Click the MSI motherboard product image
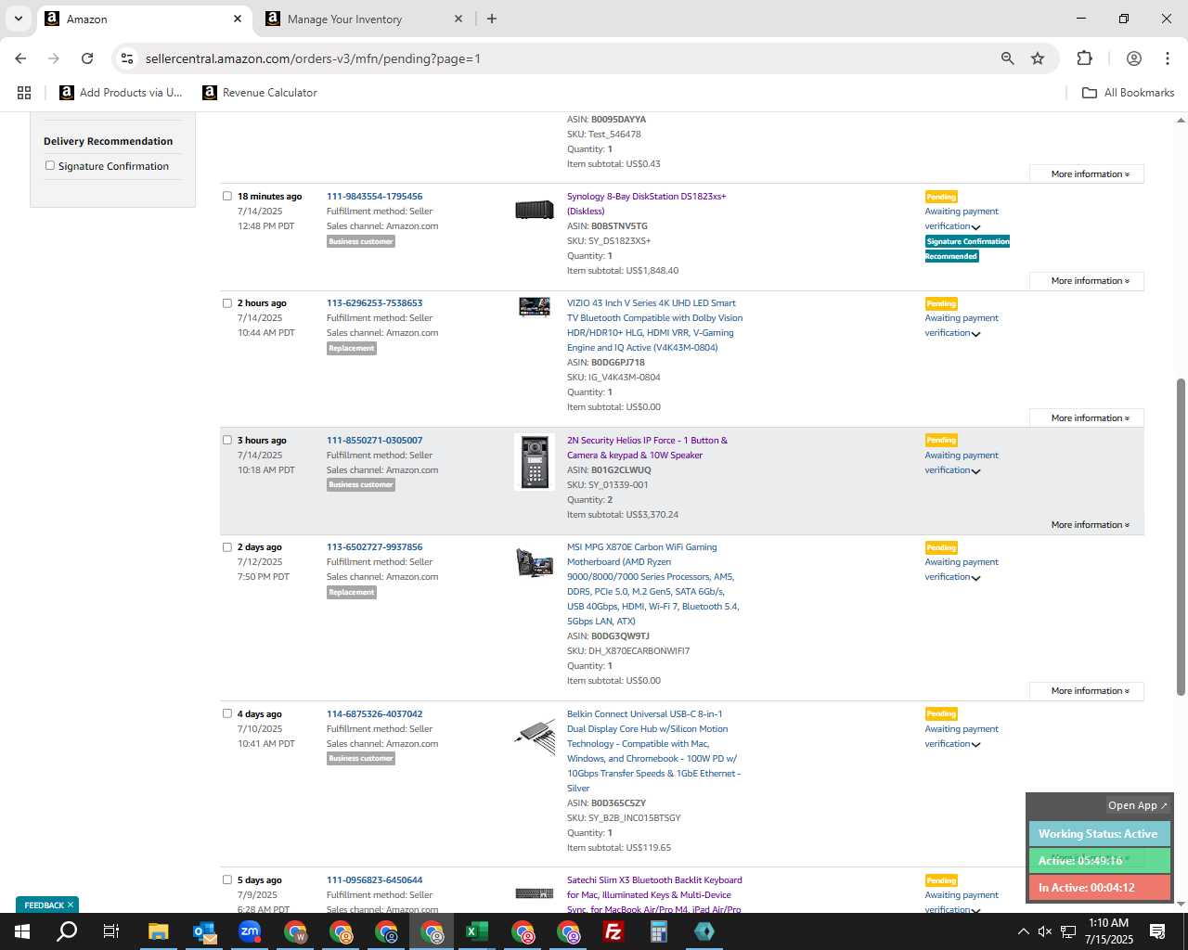The height and width of the screenshot is (950, 1188). 535,561
